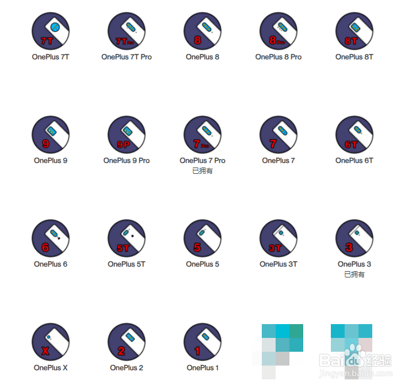Click the 'OnePlus 3' label text
416x388 pixels.
click(x=354, y=264)
